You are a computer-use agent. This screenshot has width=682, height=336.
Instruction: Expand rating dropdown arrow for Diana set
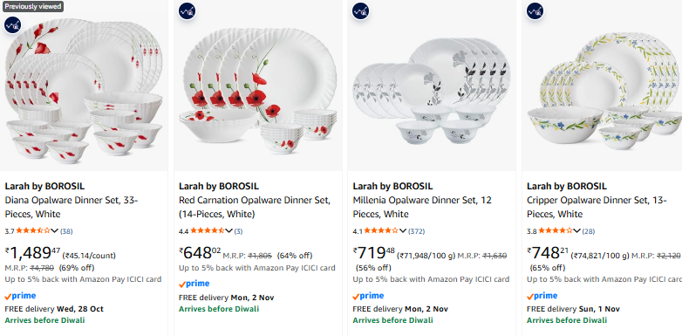click(x=54, y=231)
